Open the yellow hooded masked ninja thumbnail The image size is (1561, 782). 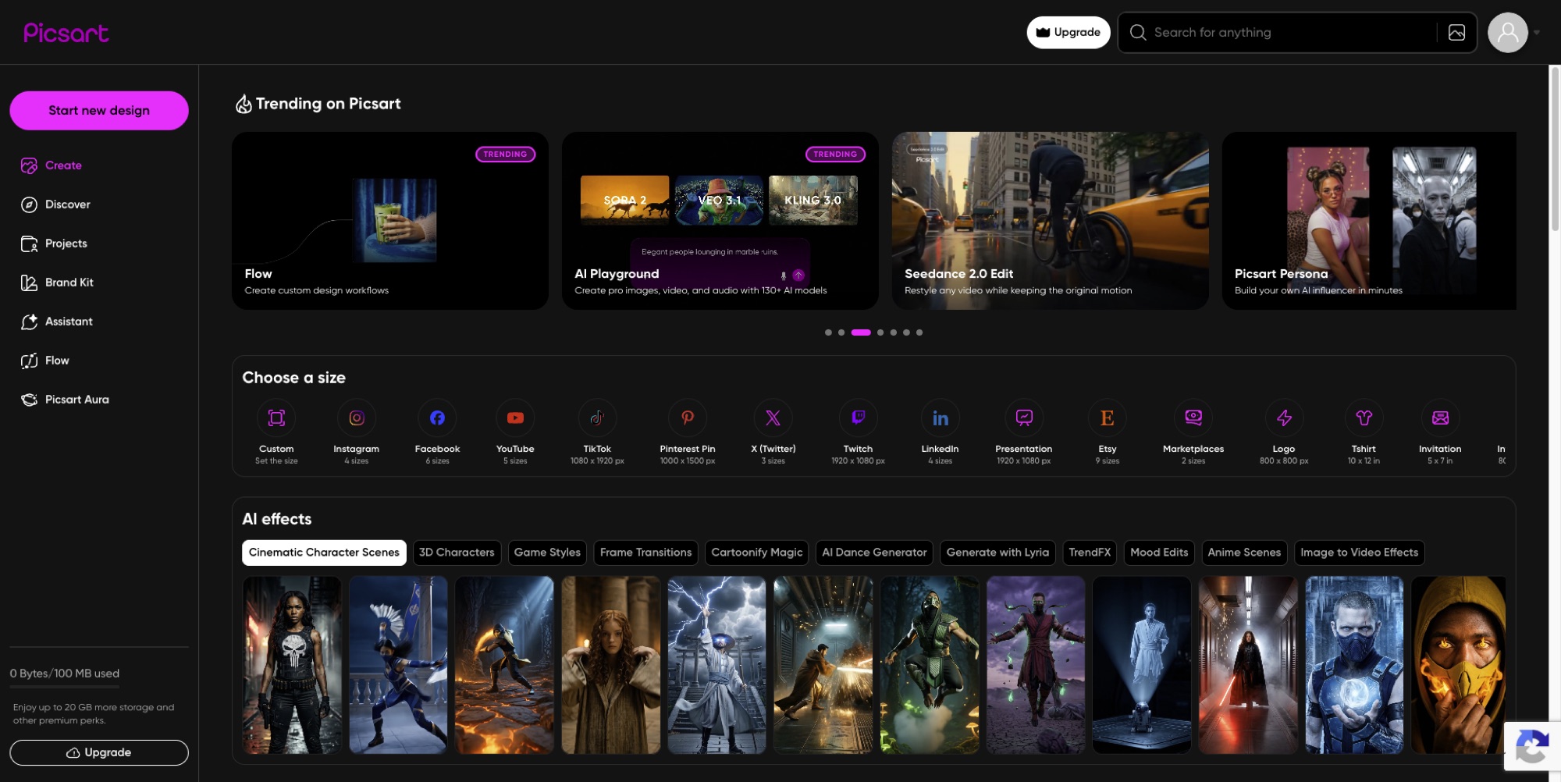1458,665
